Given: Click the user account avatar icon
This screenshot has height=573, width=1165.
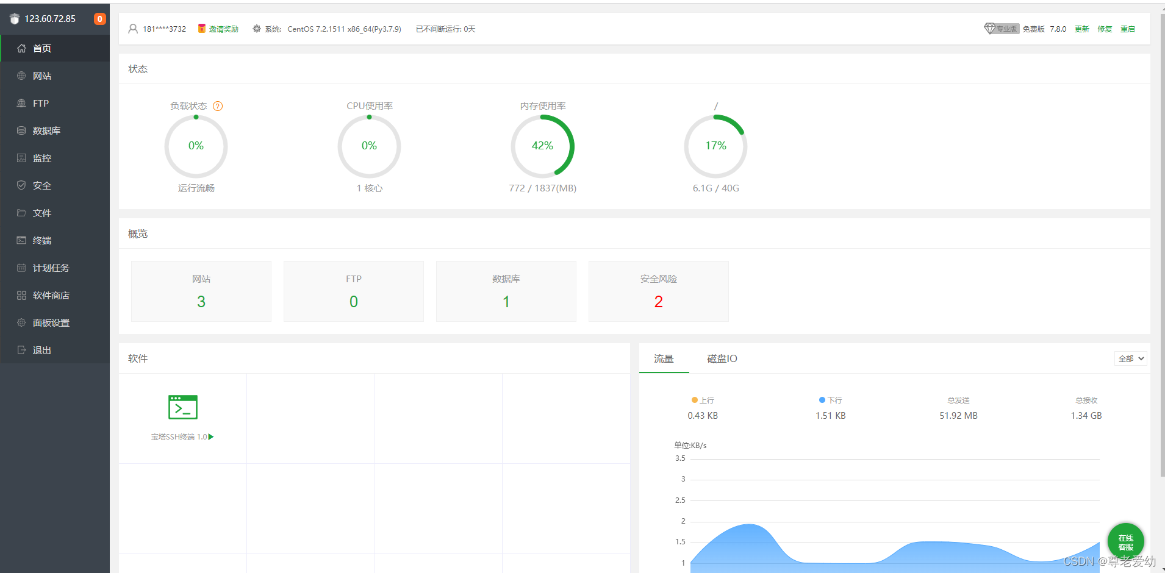Looking at the screenshot, I should coord(133,29).
